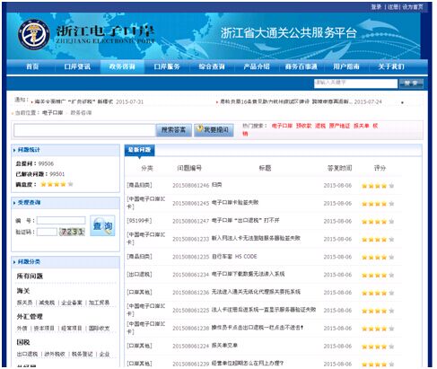Click the 注册 link at top right

393,6
